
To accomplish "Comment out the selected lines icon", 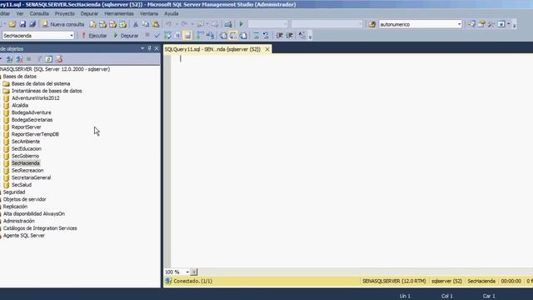I will 256,35.
